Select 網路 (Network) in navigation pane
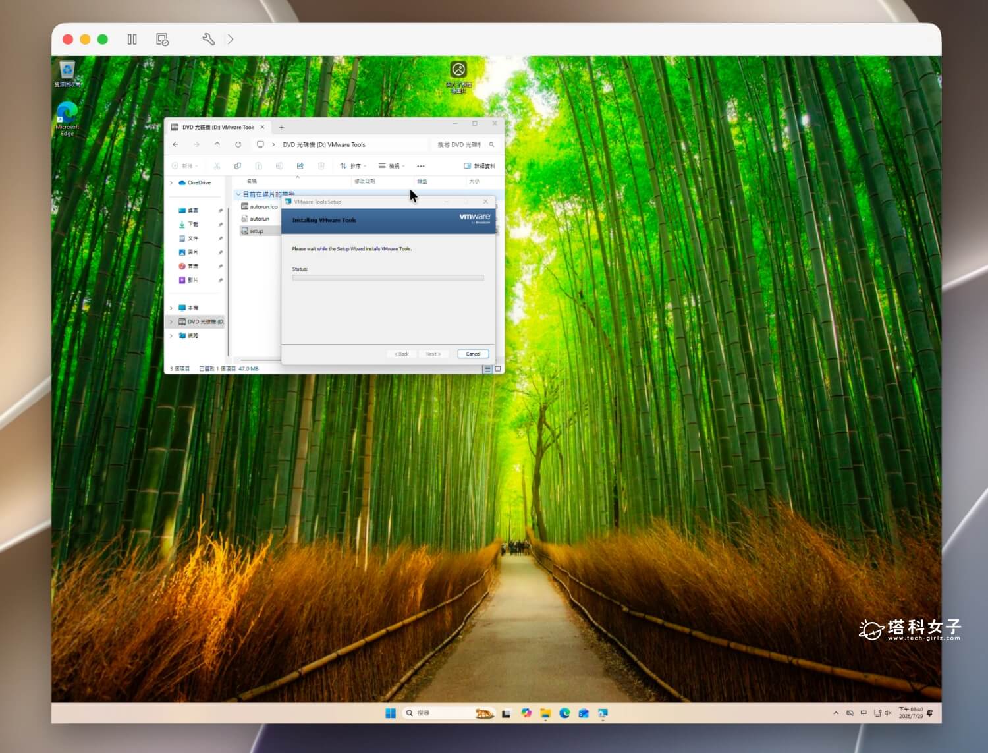This screenshot has height=753, width=988. tap(189, 336)
